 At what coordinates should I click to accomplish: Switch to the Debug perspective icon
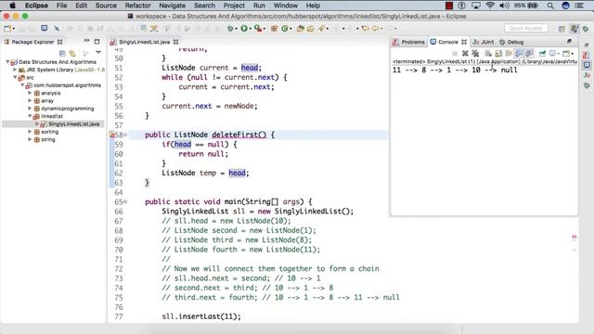(x=586, y=29)
